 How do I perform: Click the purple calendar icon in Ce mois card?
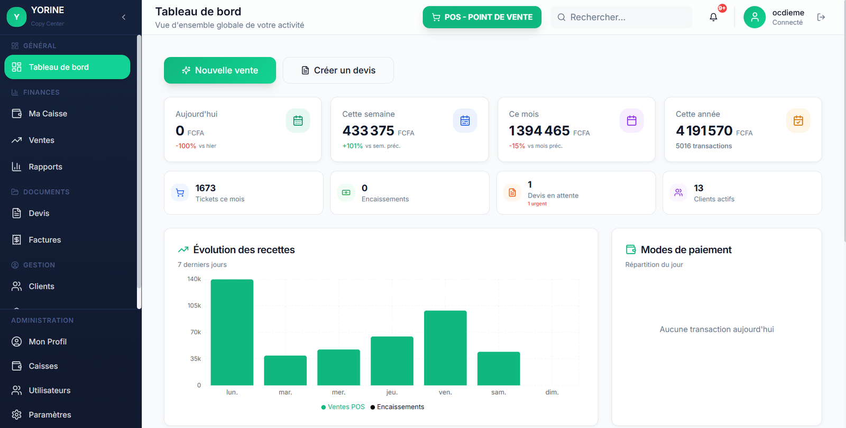(x=631, y=121)
